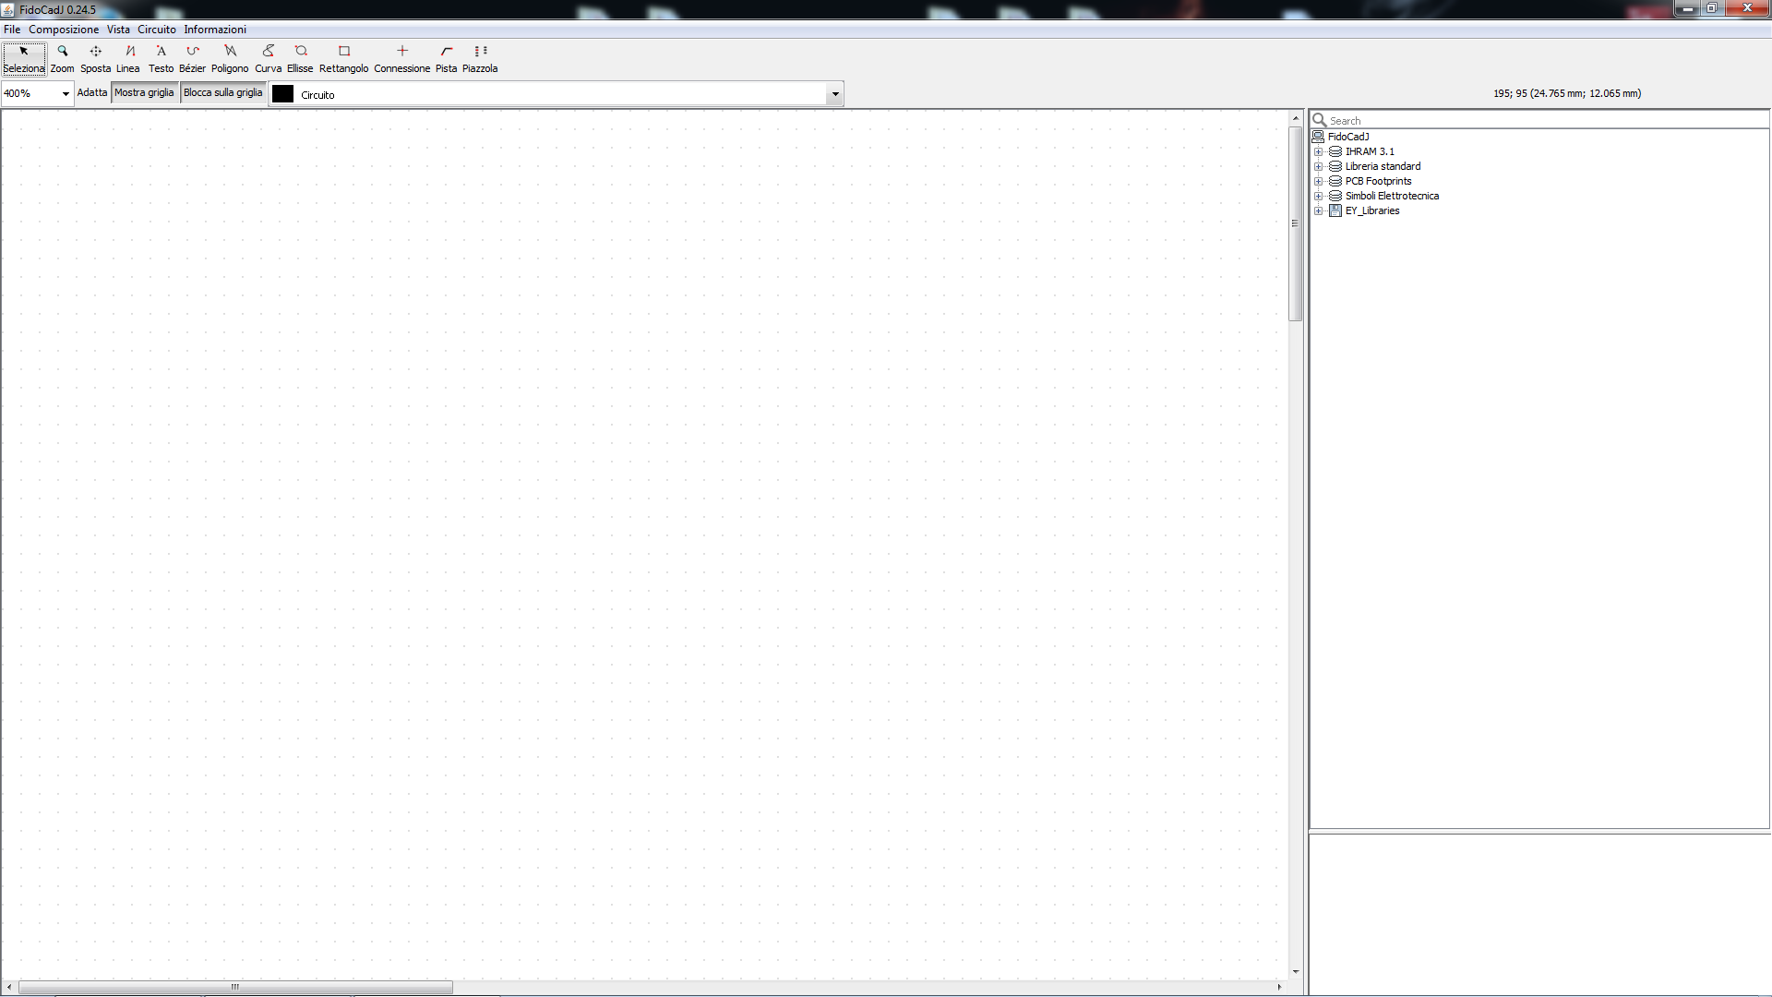This screenshot has width=1772, height=997.
Task: Toggle Mostra griglia button
Action: [x=144, y=92]
